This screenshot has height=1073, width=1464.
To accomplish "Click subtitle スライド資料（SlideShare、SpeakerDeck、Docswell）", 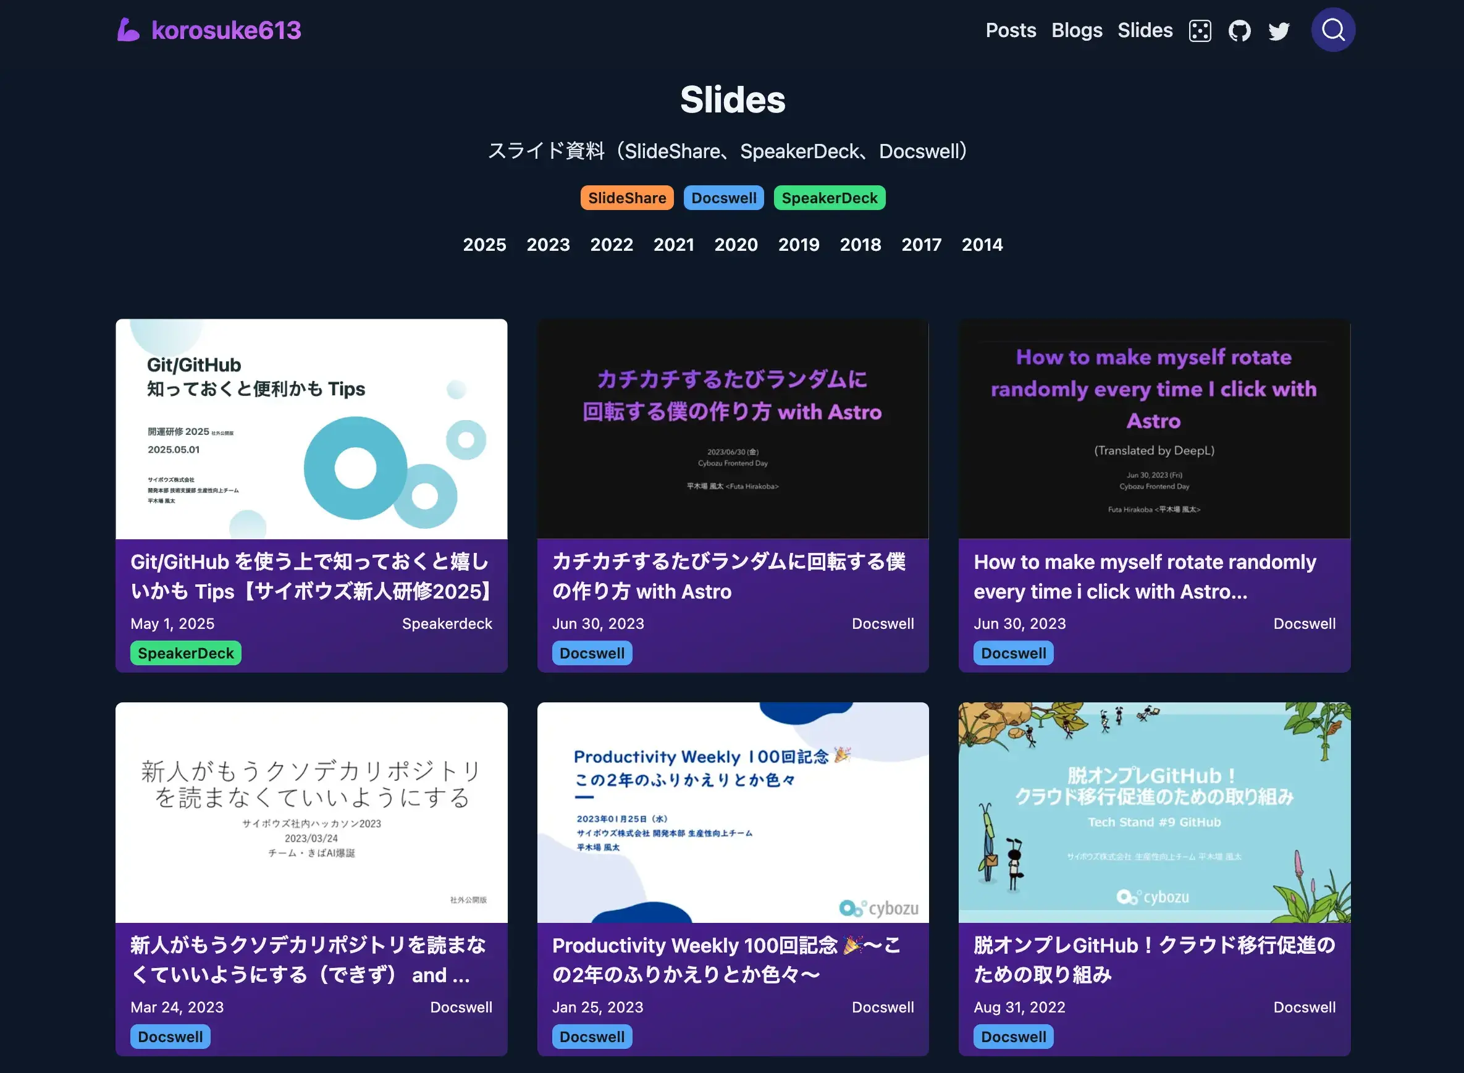I will (x=728, y=151).
